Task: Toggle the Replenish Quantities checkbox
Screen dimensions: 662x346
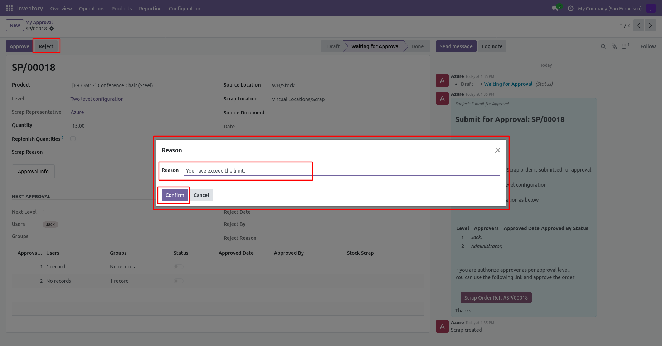Action: click(73, 139)
